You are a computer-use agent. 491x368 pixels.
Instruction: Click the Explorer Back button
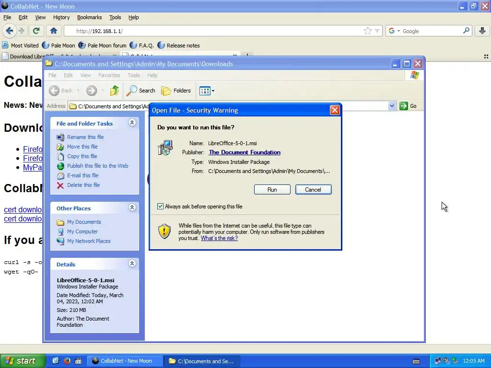[61, 91]
